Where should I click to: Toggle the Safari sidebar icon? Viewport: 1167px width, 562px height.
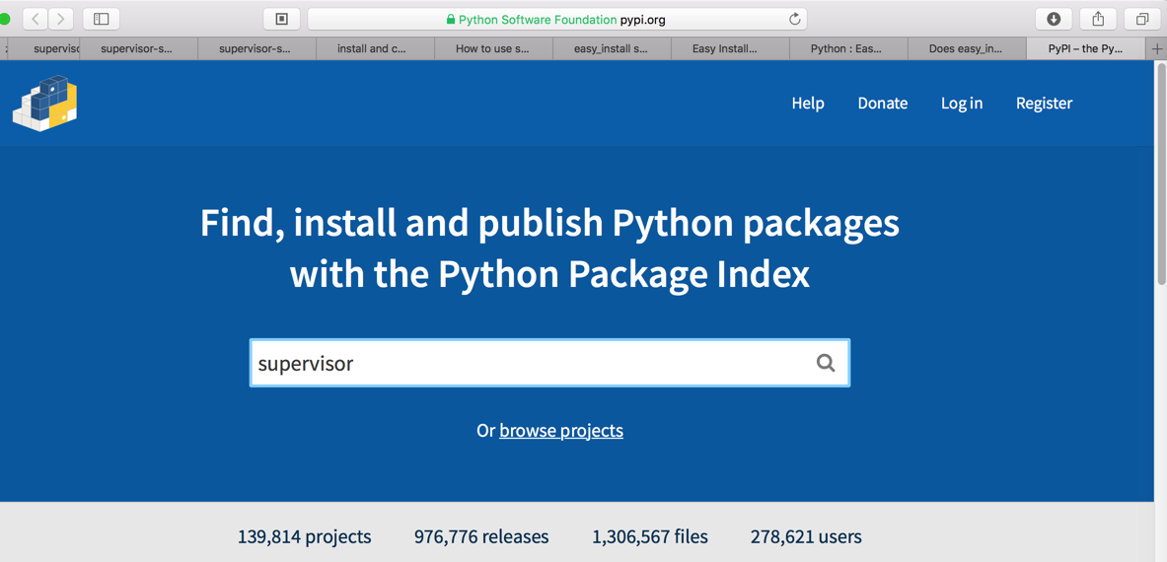(101, 19)
